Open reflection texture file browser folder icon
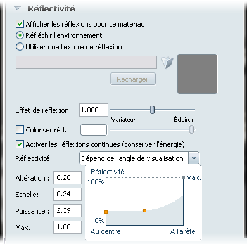Image resolution: width=247 pixels, height=244 pixels. (167, 63)
